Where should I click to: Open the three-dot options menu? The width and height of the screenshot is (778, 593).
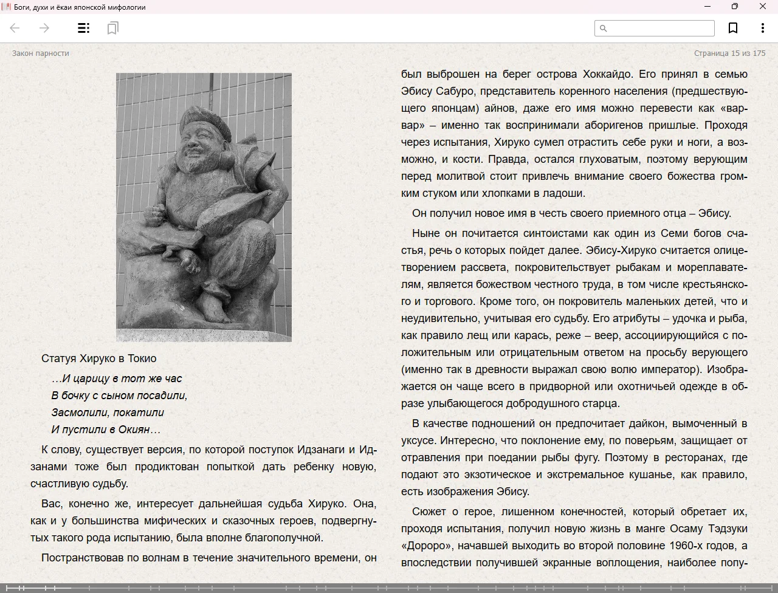coord(762,28)
